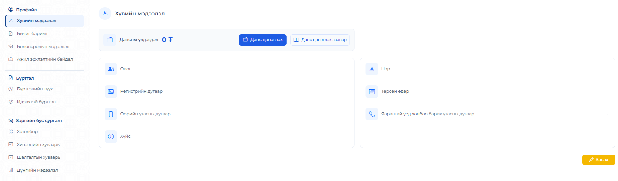Select Идэвхтэй бүртгэл menu item
618x181 pixels.
tap(44, 102)
